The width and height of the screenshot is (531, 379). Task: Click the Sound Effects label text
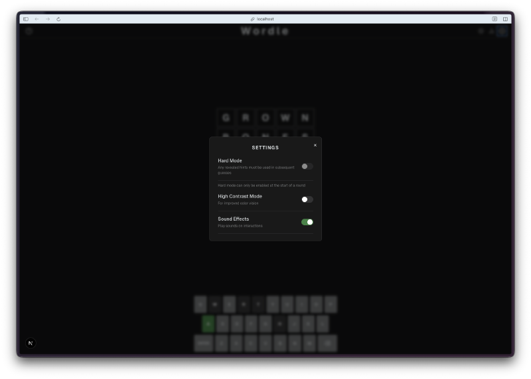pos(233,219)
